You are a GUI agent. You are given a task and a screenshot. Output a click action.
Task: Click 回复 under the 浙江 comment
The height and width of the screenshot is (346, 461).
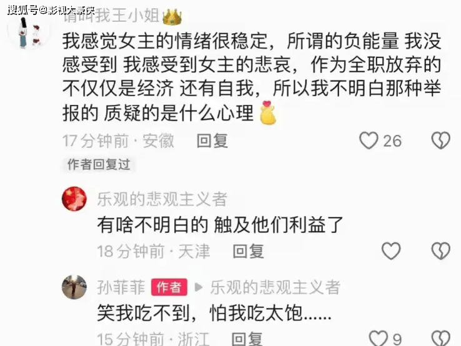click(x=247, y=339)
